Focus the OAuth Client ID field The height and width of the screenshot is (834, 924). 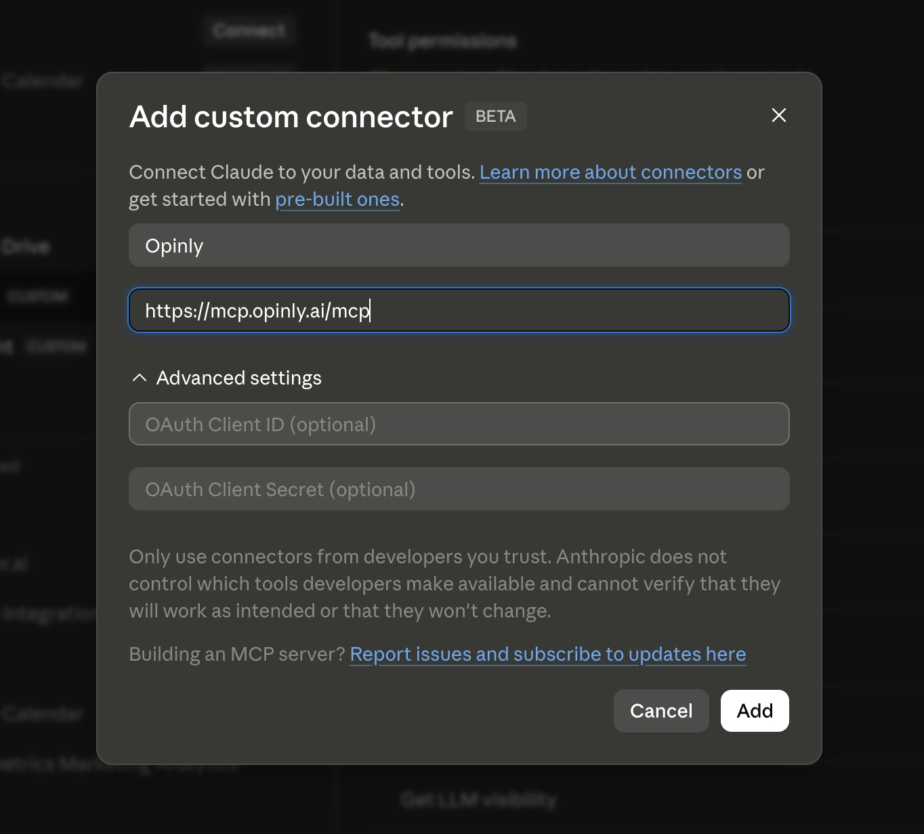pos(459,424)
